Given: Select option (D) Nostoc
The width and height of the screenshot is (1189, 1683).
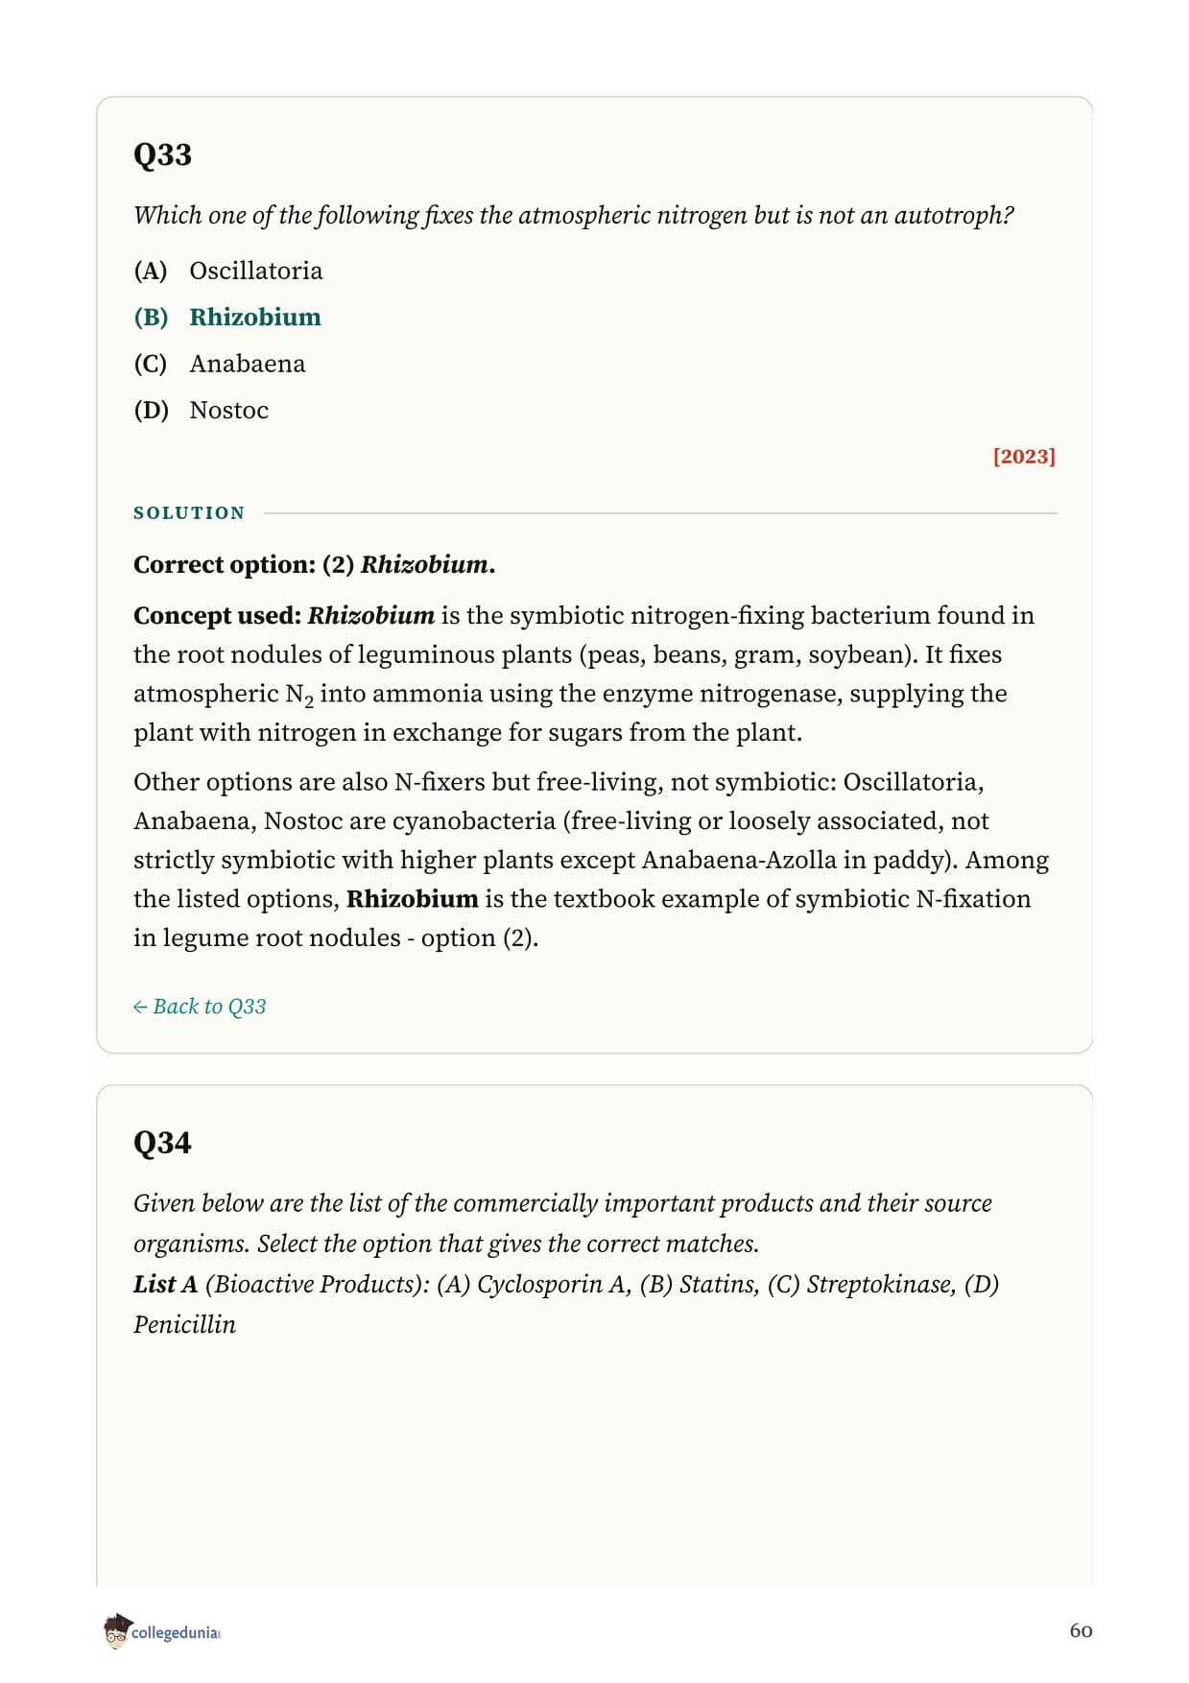Looking at the screenshot, I should tap(202, 411).
